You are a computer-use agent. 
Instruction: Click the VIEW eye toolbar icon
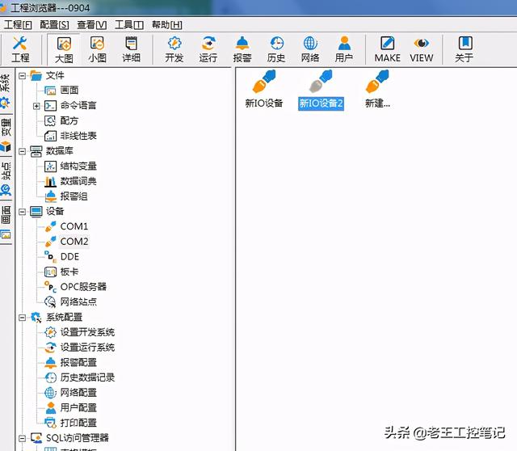pyautogui.click(x=422, y=49)
